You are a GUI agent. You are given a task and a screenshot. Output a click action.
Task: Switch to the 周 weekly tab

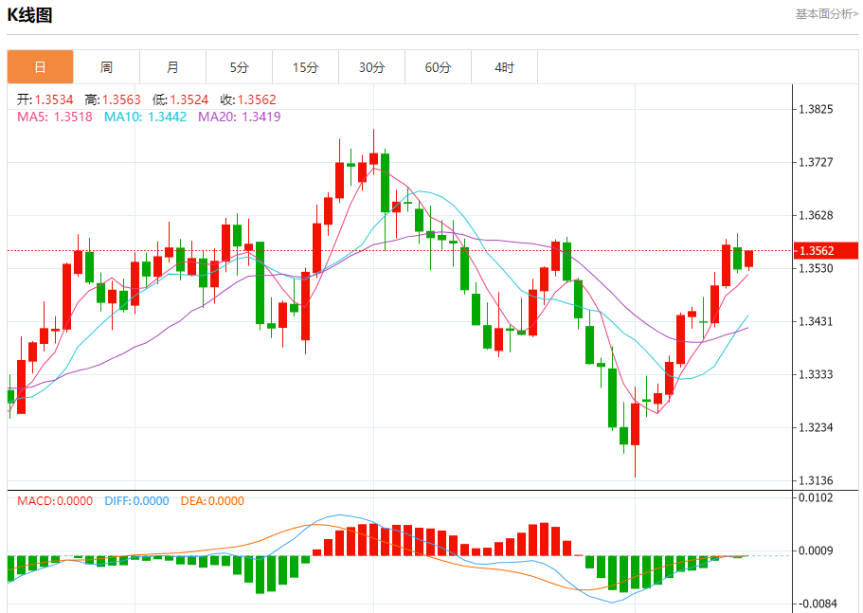tap(107, 67)
